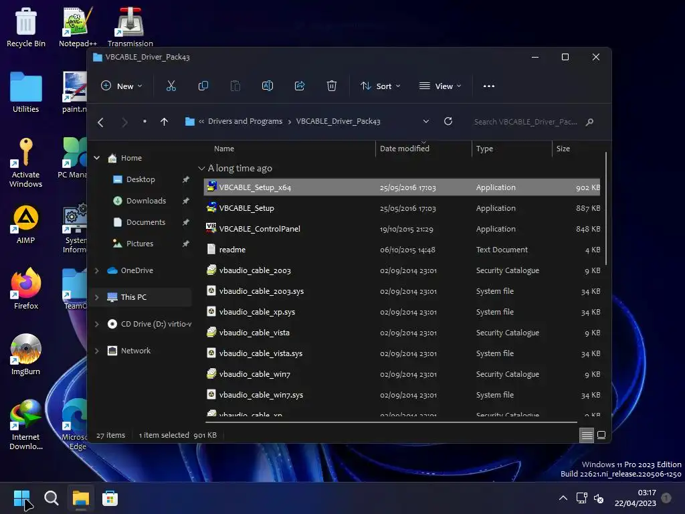The width and height of the screenshot is (685, 514).
Task: Open Transmission desktop shortcut
Action: [130, 27]
